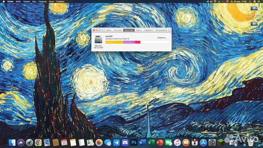Switch to the Обзор tab

tap(108, 30)
